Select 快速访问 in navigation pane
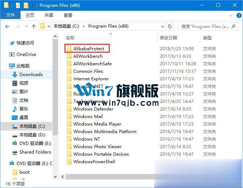This screenshot has height=188, width=243. pyautogui.click(x=25, y=43)
